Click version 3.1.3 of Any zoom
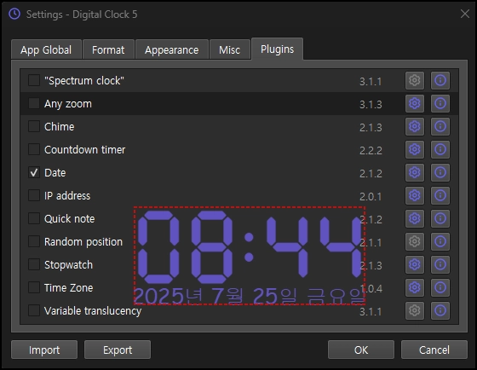This screenshot has width=477, height=370. 371,105
